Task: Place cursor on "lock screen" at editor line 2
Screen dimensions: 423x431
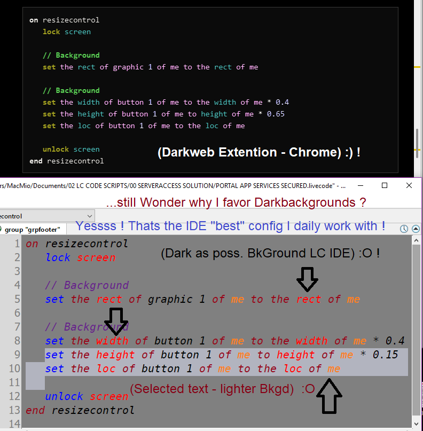Action: pos(80,257)
